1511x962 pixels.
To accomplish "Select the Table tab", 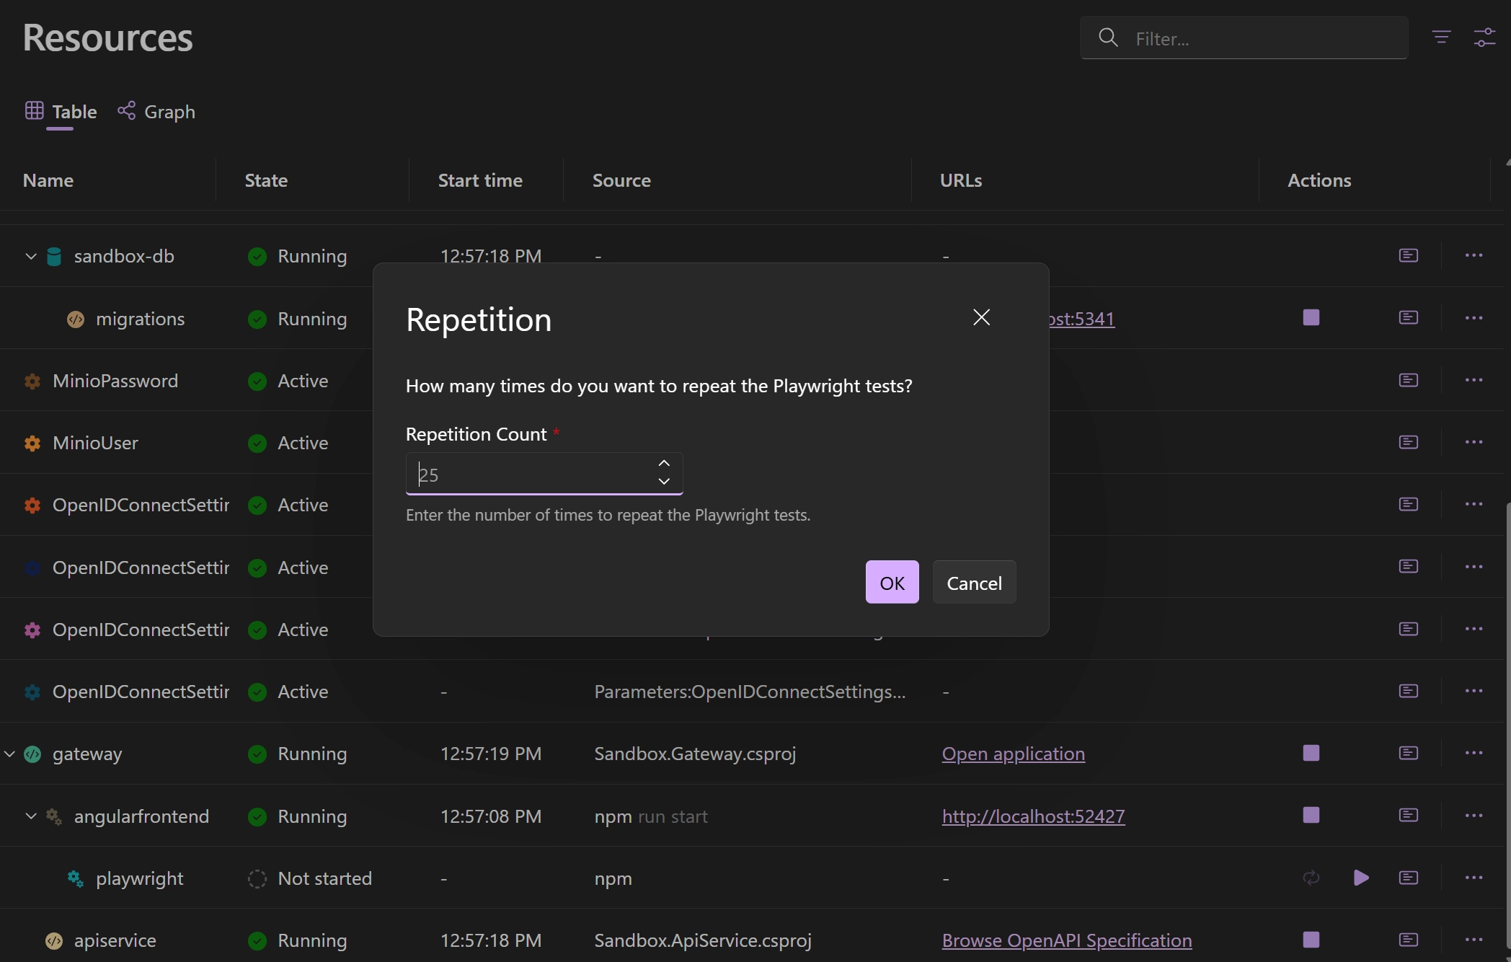I will (61, 112).
